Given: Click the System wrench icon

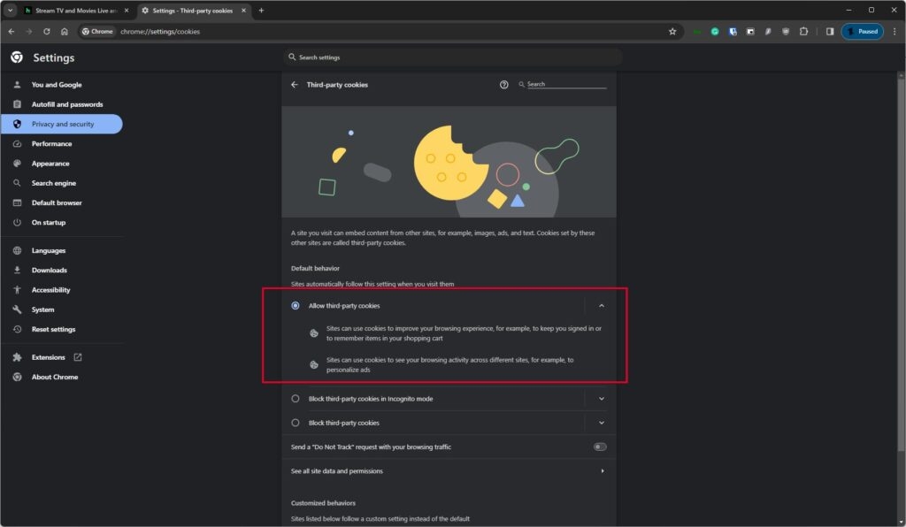Looking at the screenshot, I should click(x=17, y=309).
